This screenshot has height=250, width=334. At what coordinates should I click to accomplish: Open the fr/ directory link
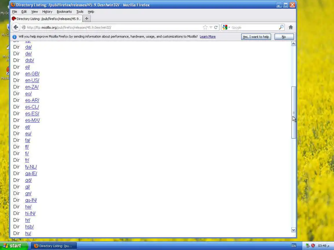(x=27, y=160)
